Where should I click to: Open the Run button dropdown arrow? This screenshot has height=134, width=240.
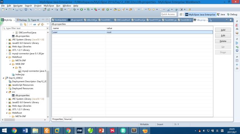(85, 10)
